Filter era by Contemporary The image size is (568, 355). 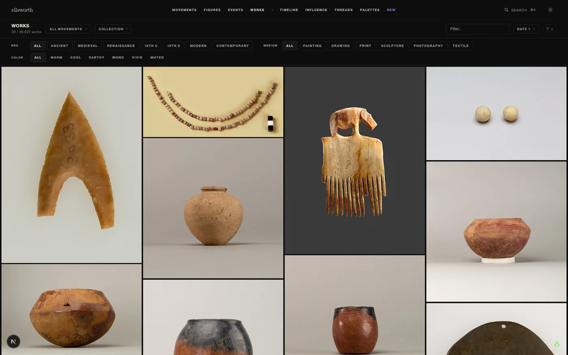pyautogui.click(x=232, y=46)
